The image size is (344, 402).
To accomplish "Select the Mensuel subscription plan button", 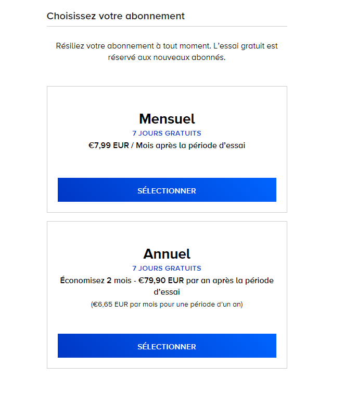I will click(x=167, y=190).
